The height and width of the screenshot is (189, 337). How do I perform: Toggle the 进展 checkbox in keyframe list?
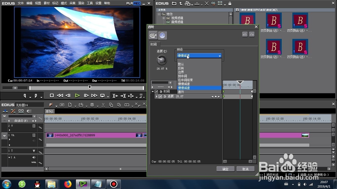click(x=160, y=97)
